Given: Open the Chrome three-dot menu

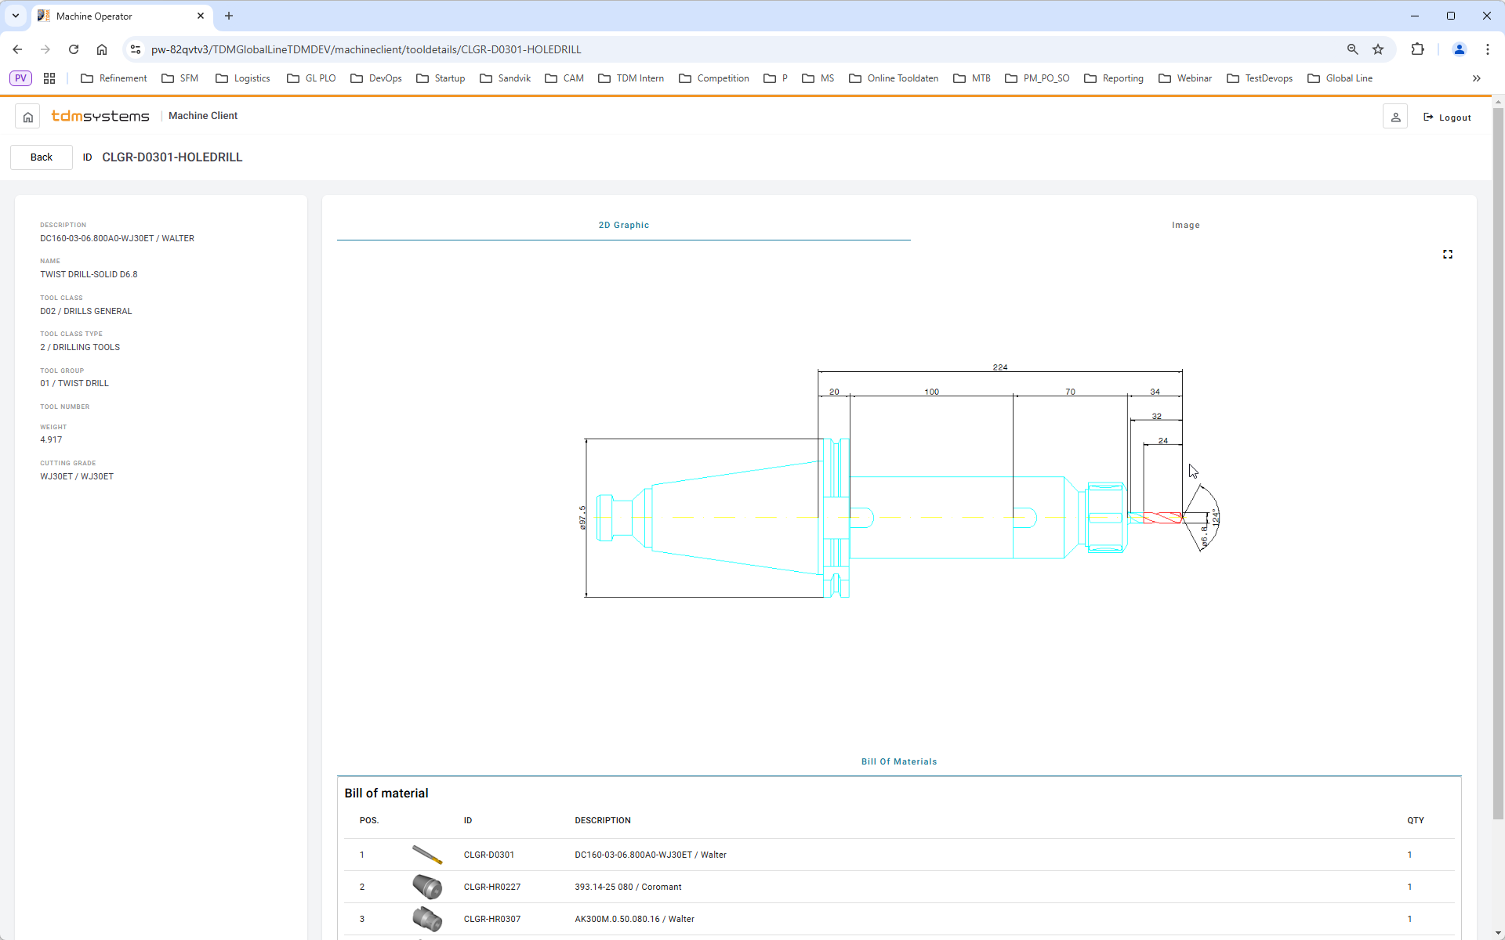Looking at the screenshot, I should 1487,49.
